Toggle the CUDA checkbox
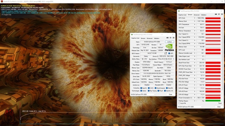This screenshot has height=126, width=225. coord(149,88)
